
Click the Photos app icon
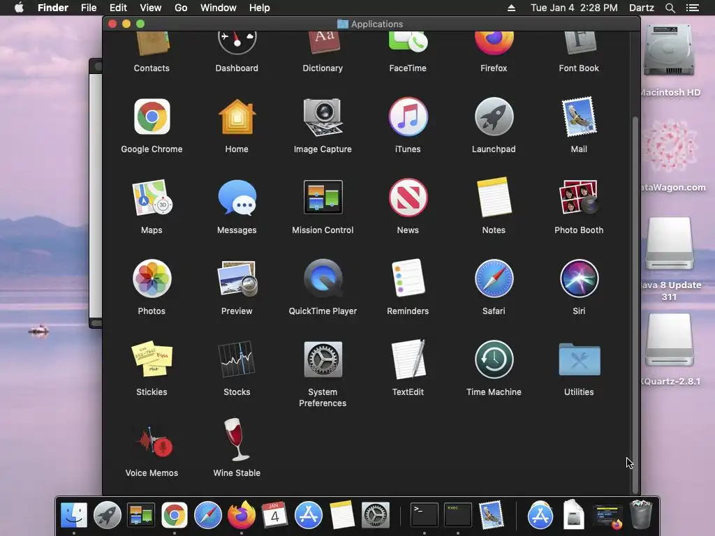(x=152, y=278)
